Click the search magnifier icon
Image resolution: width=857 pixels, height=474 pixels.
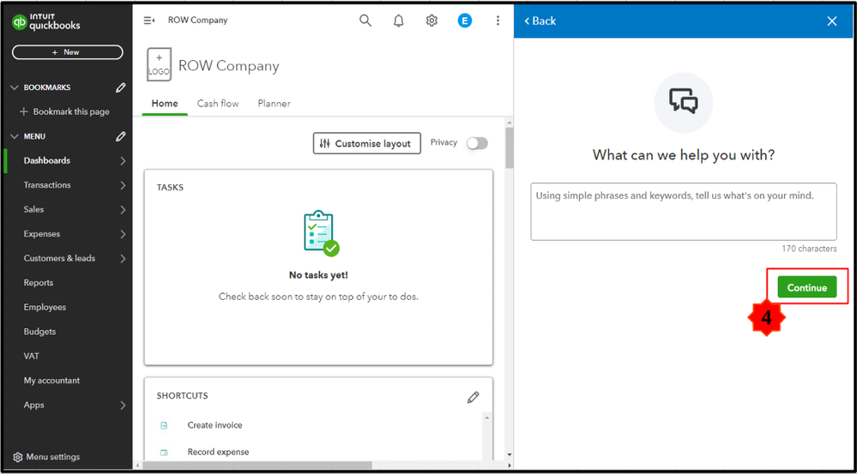(x=365, y=21)
